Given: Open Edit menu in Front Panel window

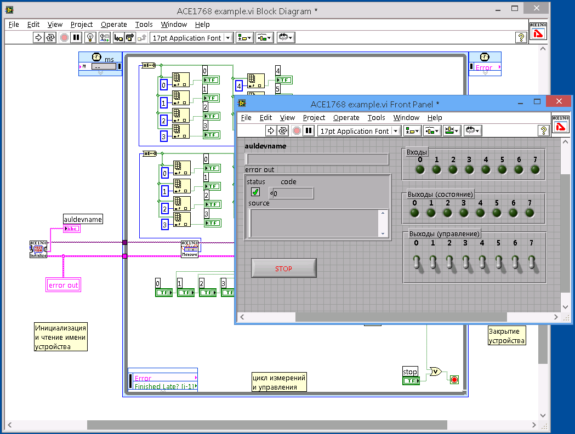Looking at the screenshot, I should pyautogui.click(x=265, y=118).
